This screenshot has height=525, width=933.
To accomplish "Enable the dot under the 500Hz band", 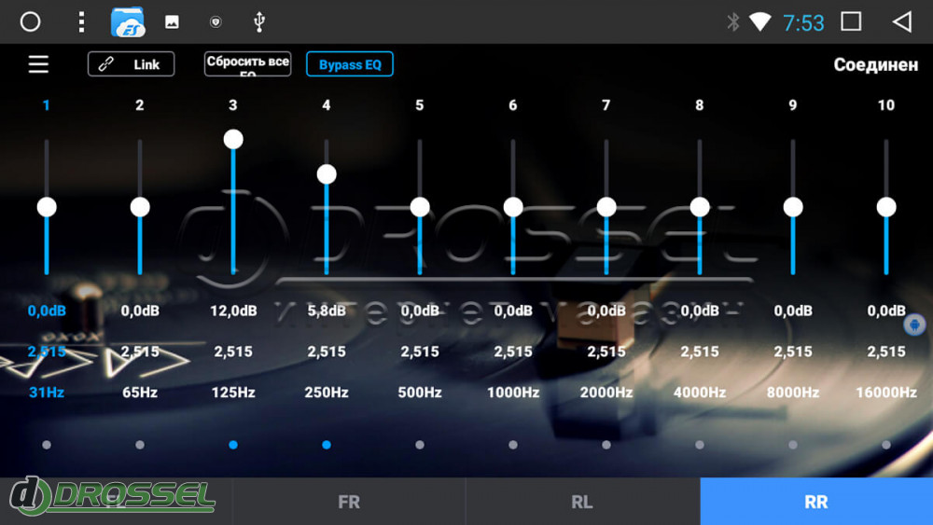I will click(x=420, y=445).
